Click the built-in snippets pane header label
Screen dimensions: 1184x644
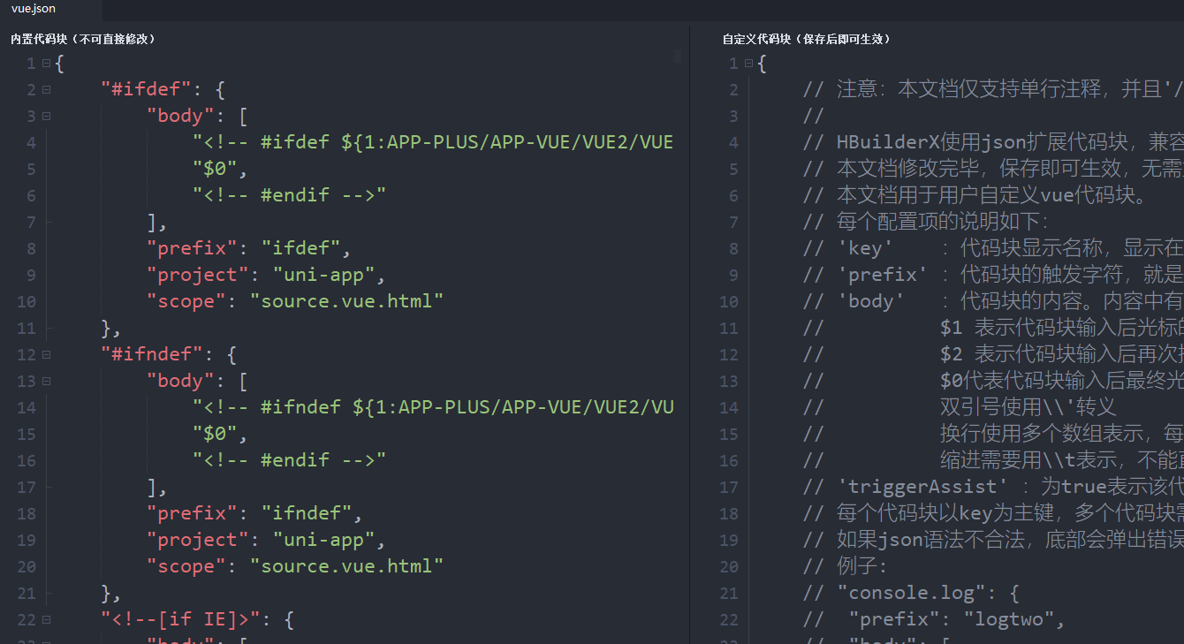(83, 39)
